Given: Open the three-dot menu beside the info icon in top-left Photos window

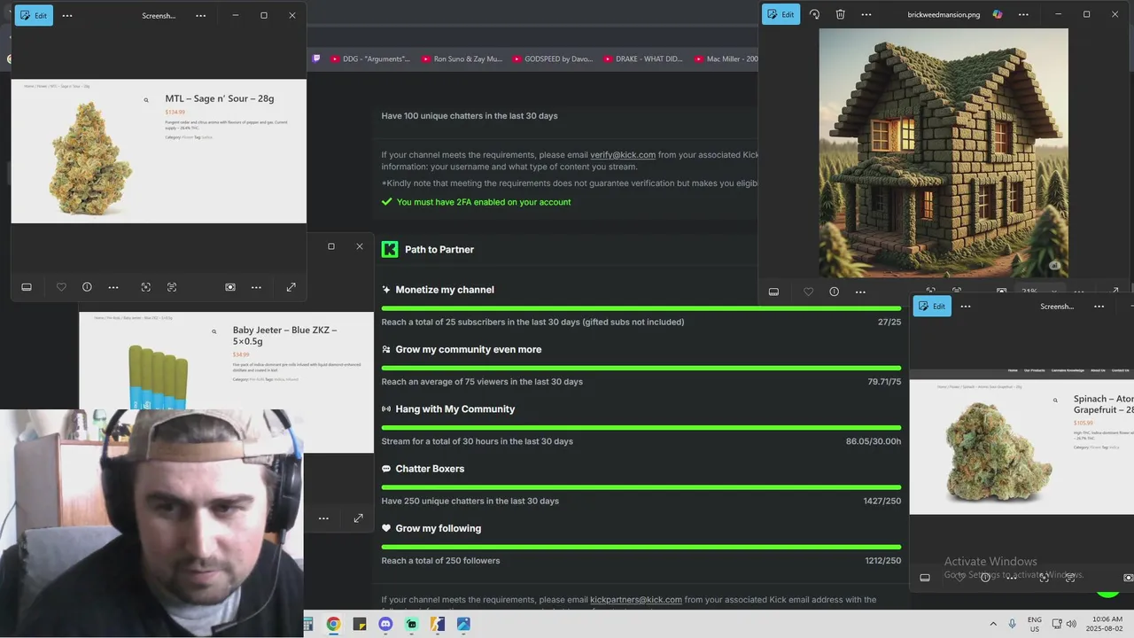Looking at the screenshot, I should click(113, 287).
